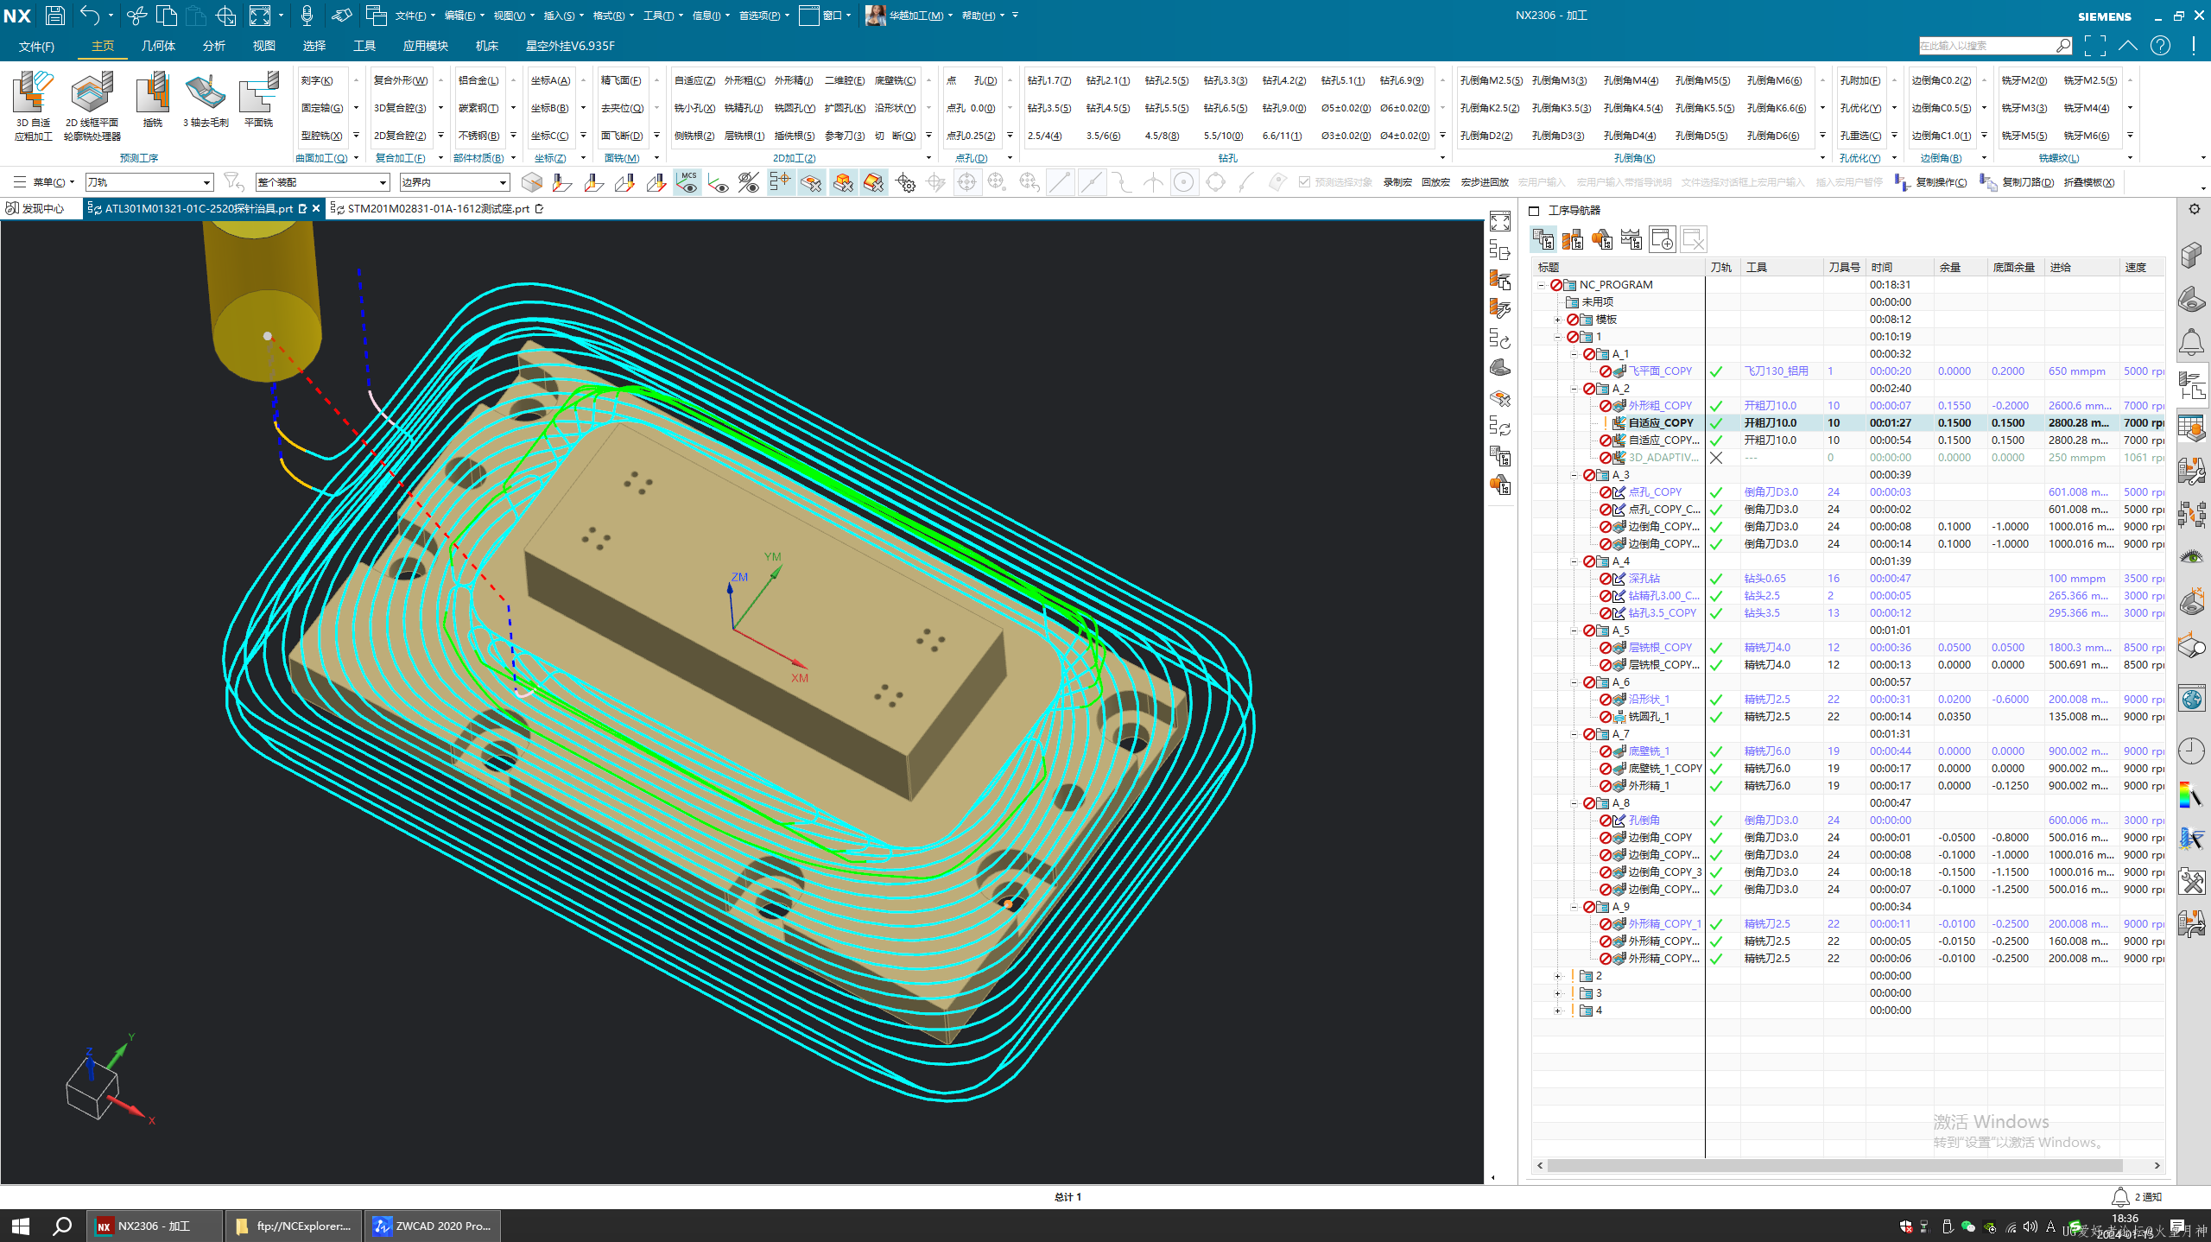Open the 菜单 menu dropdown
Image resolution: width=2211 pixels, height=1242 pixels.
click(44, 182)
